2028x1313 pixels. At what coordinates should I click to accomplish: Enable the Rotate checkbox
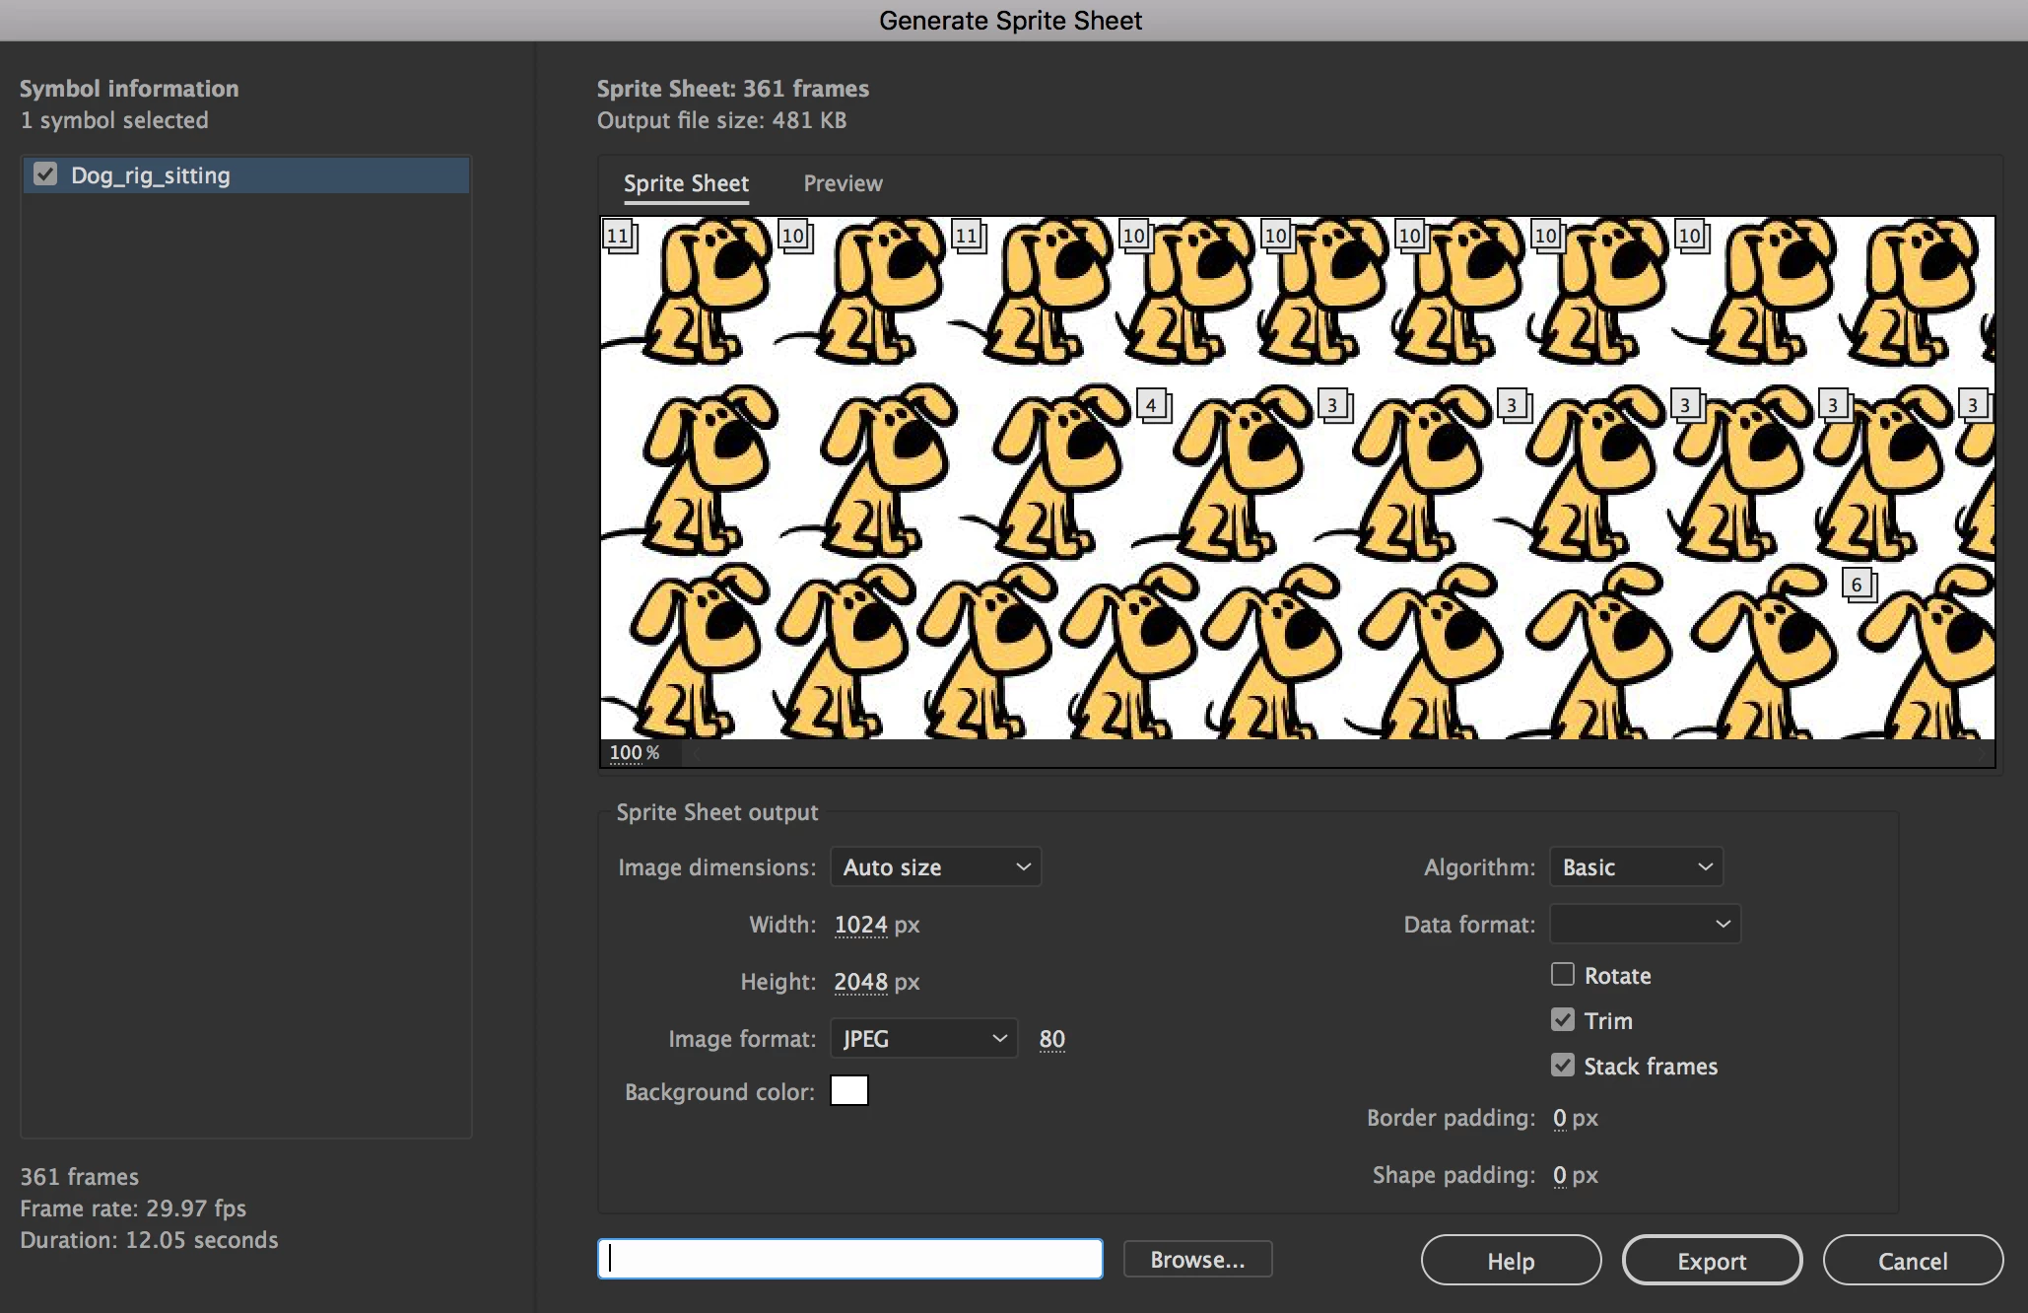[x=1562, y=975]
